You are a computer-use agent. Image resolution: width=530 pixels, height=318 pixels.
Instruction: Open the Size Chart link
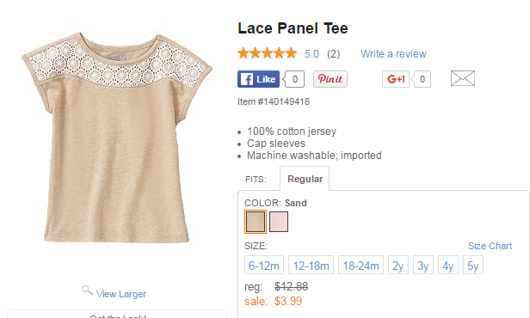pyautogui.click(x=490, y=246)
